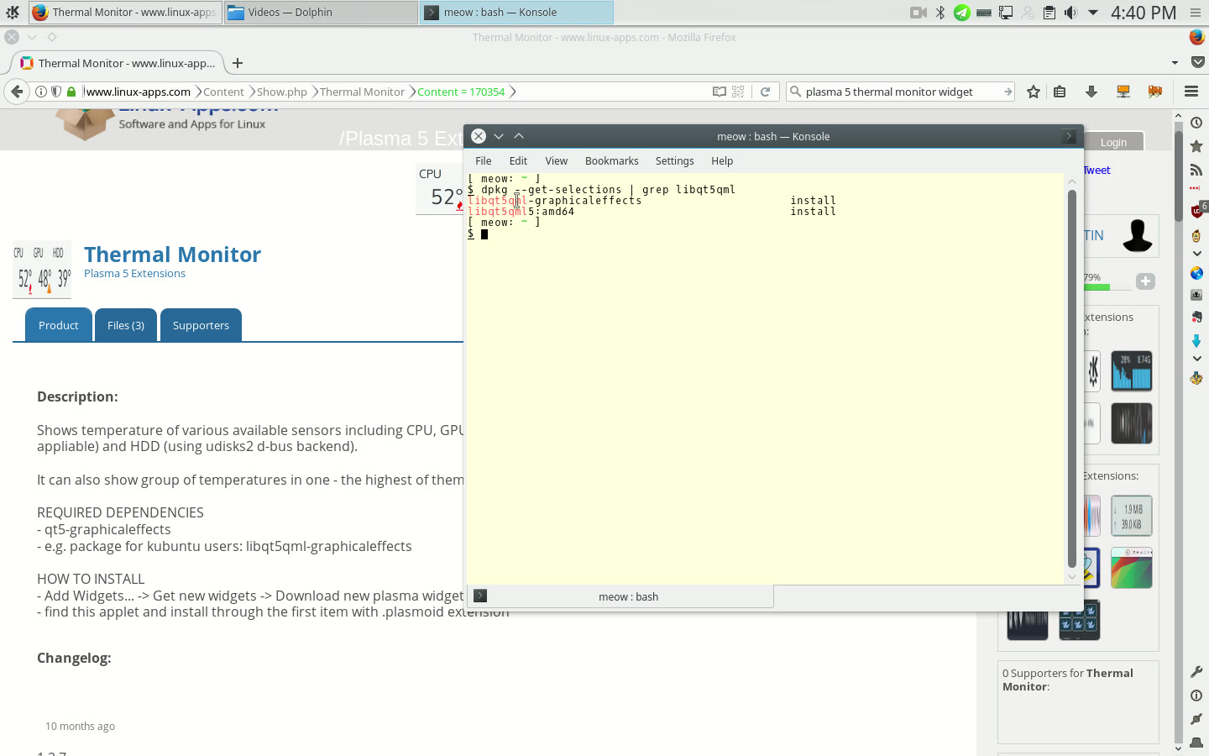Click the Konsole scrollbar down arrow
Screen dimensions: 1209x756
point(1071,576)
